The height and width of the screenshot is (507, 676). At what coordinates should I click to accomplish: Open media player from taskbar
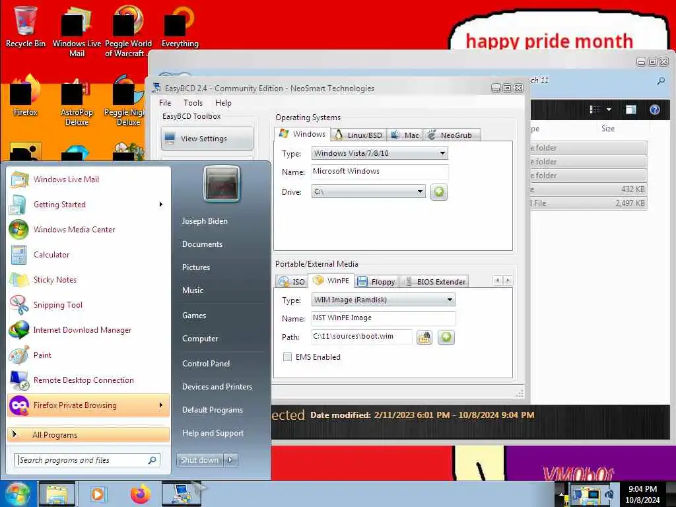98,494
